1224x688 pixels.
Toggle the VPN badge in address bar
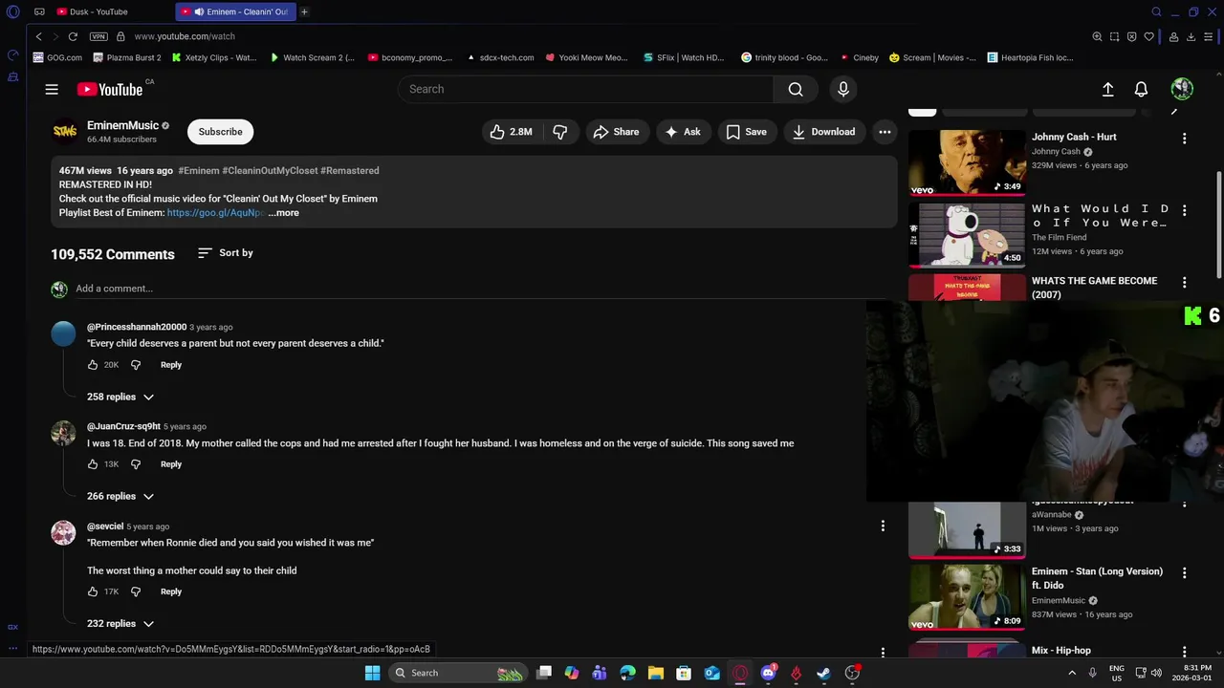98,36
